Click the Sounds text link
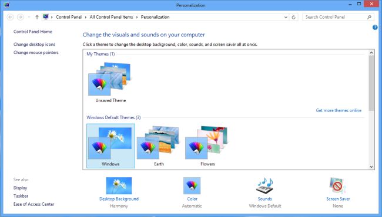The width and height of the screenshot is (382, 217). tap(265, 199)
